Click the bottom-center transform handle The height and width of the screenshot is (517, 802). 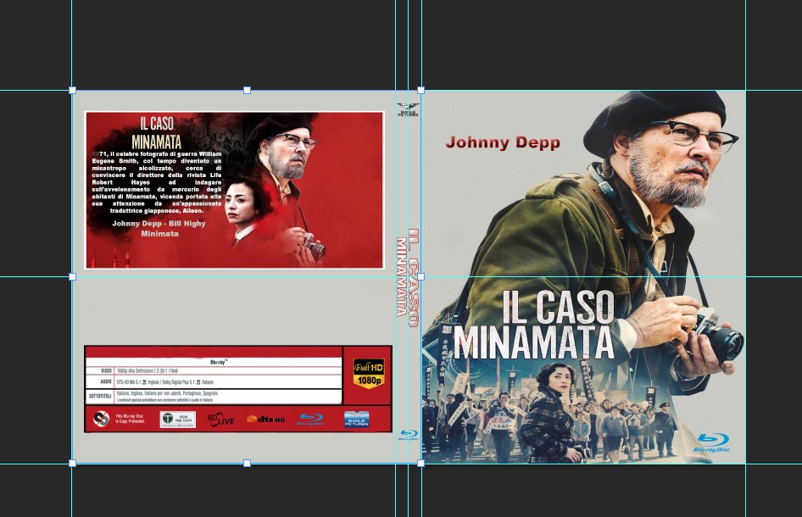247,464
